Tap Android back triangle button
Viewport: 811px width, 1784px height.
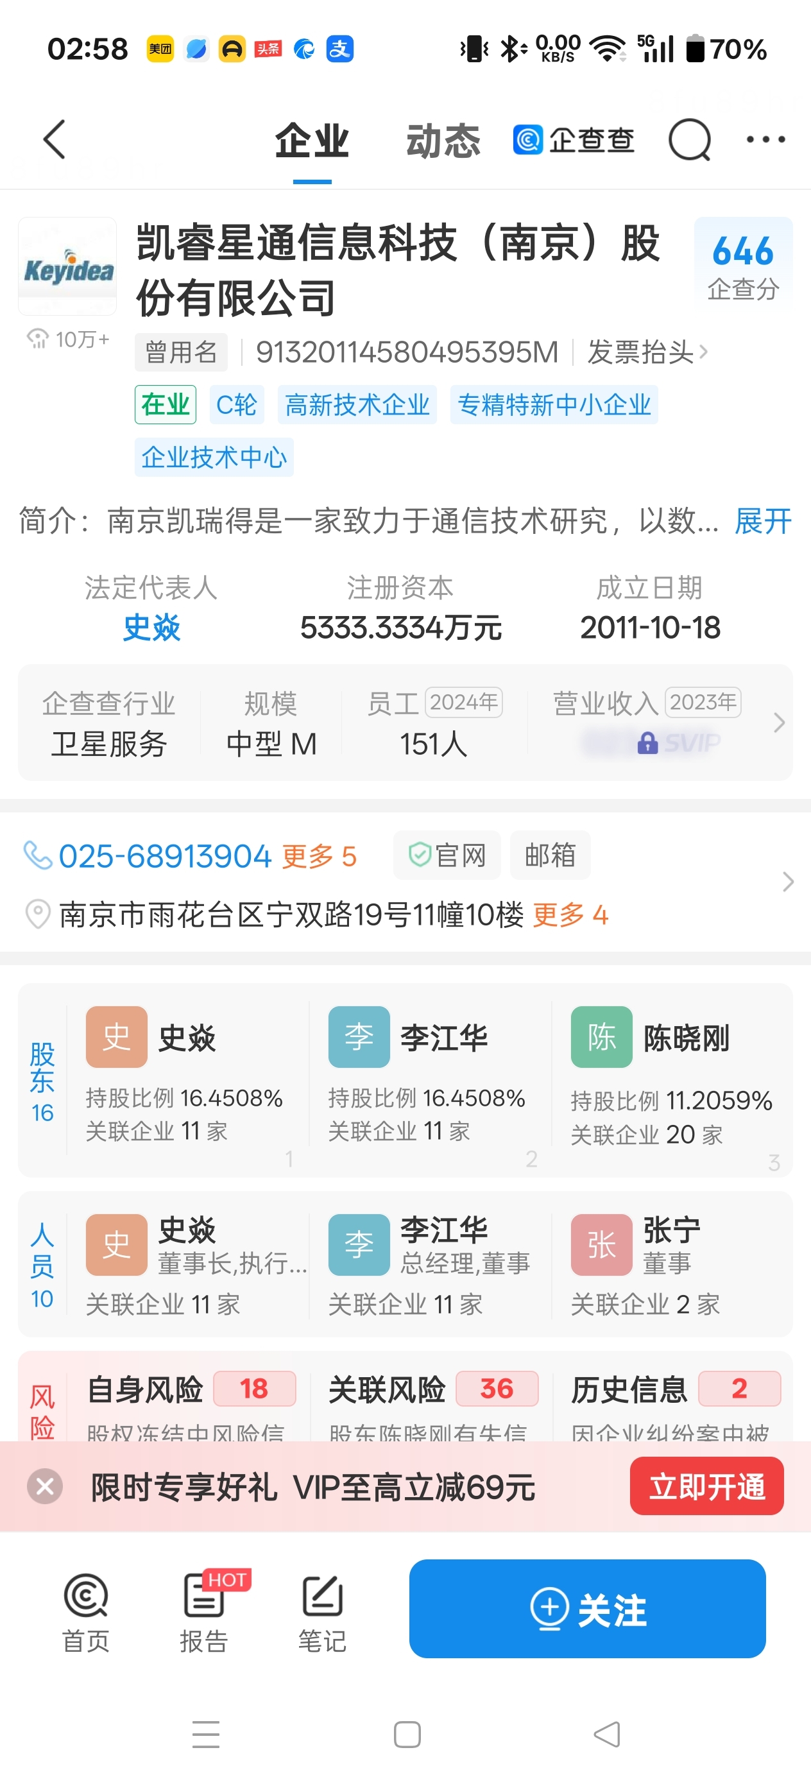pos(608,1734)
